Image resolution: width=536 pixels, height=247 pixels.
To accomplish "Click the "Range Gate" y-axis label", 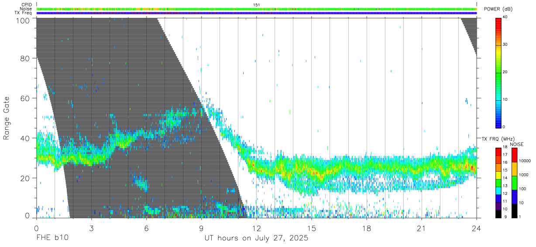I will point(7,118).
